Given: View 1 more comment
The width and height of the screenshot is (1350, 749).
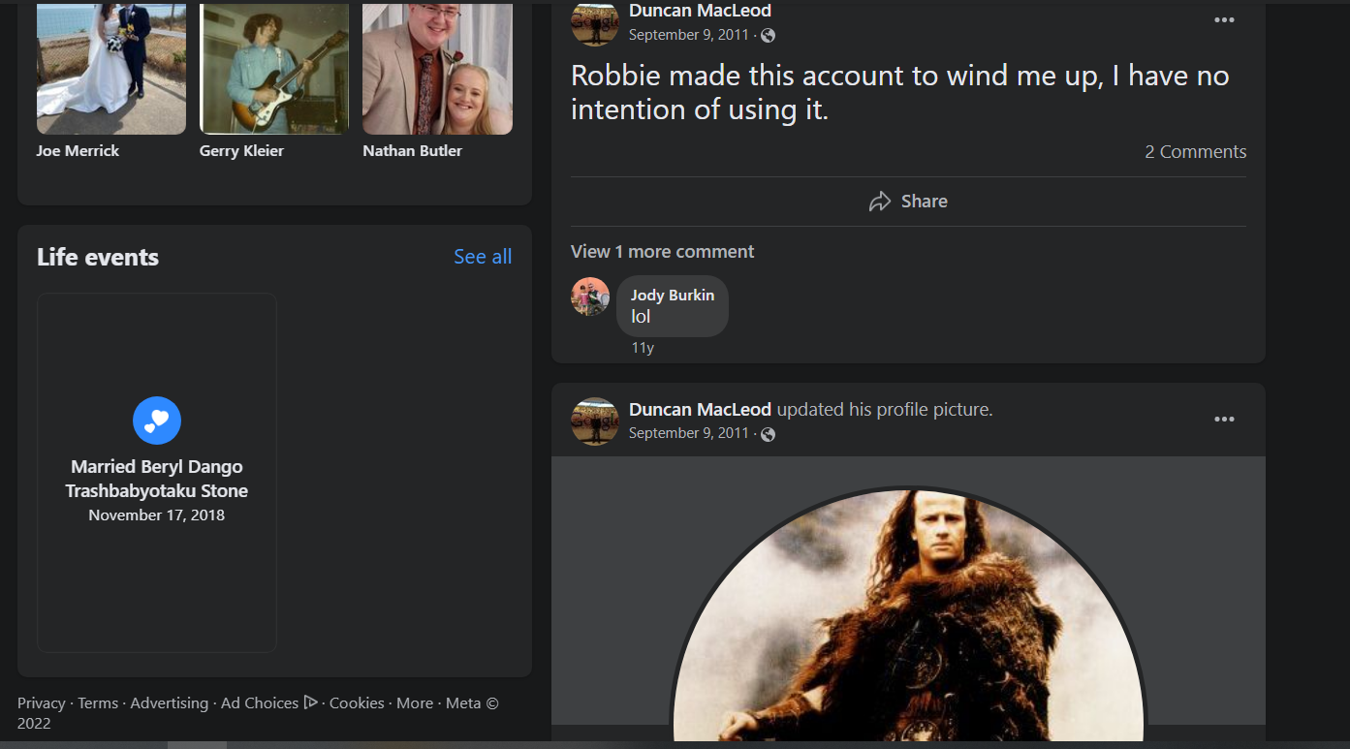Looking at the screenshot, I should 662,252.
